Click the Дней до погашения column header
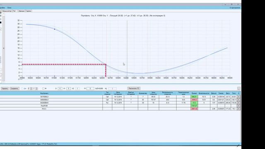 pos(131,93)
